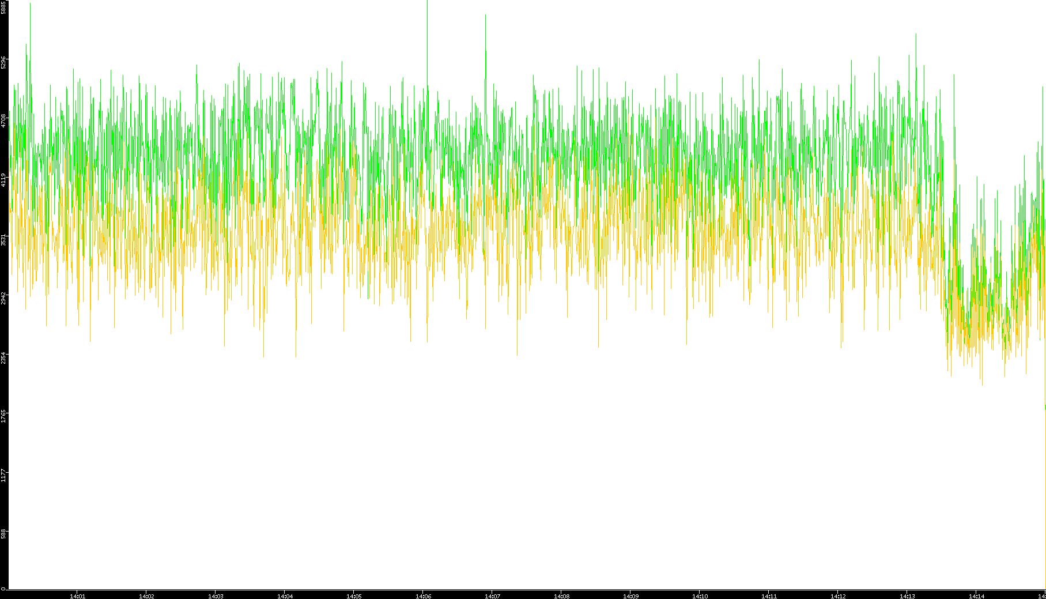
Task: Click the 14:13 time axis label
Action: click(x=907, y=596)
